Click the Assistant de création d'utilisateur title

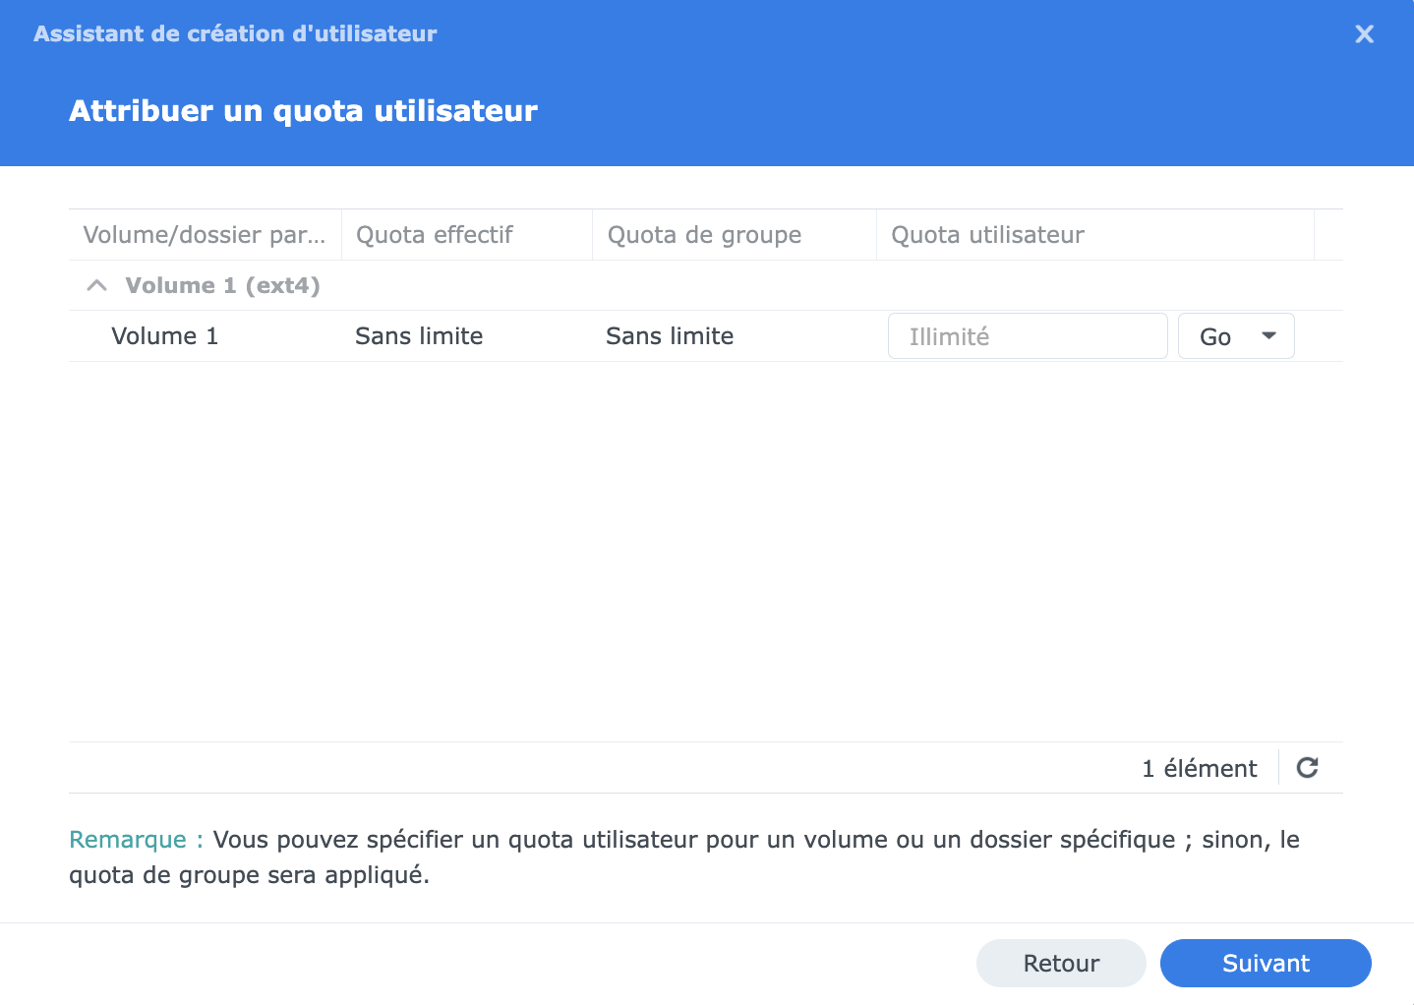235,33
